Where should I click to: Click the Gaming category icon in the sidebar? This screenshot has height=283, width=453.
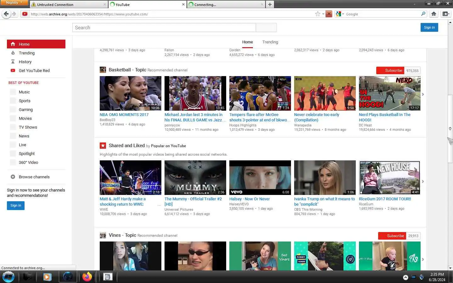[13, 109]
